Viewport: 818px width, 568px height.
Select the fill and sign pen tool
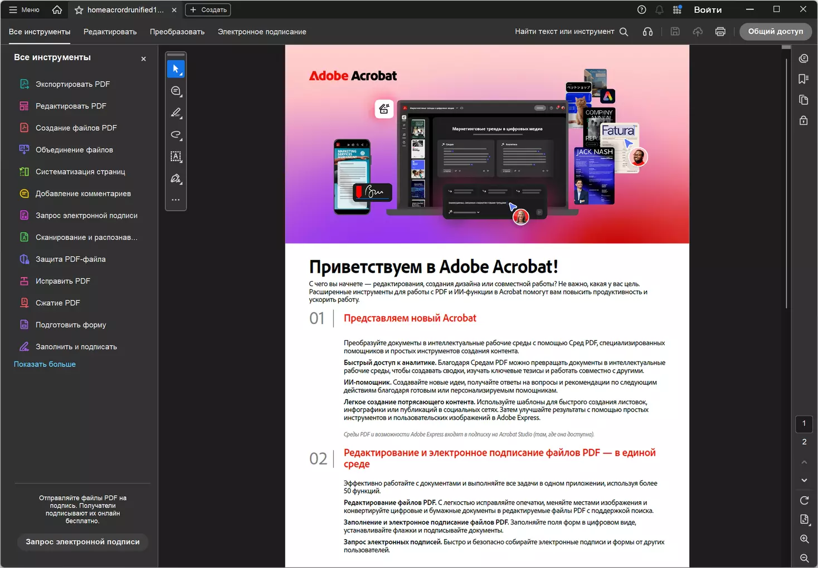click(x=176, y=178)
